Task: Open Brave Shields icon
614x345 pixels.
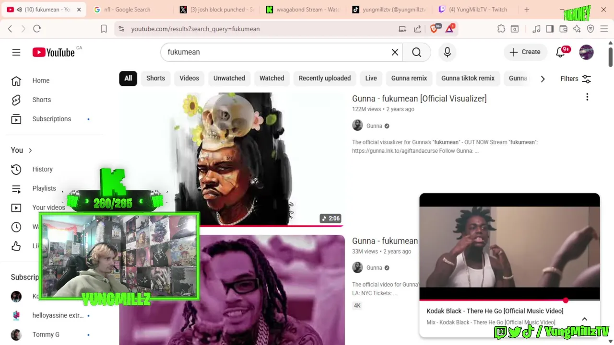Action: [x=434, y=28]
